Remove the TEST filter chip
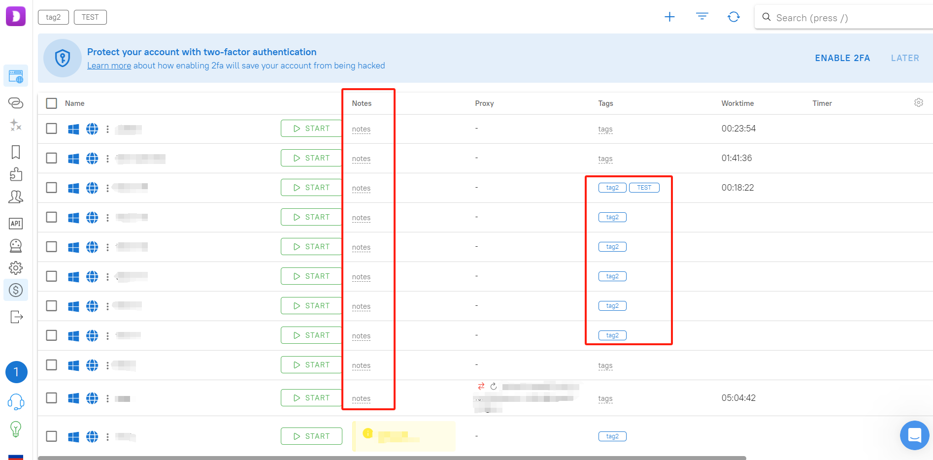Screen dimensions: 933x460 [x=90, y=17]
